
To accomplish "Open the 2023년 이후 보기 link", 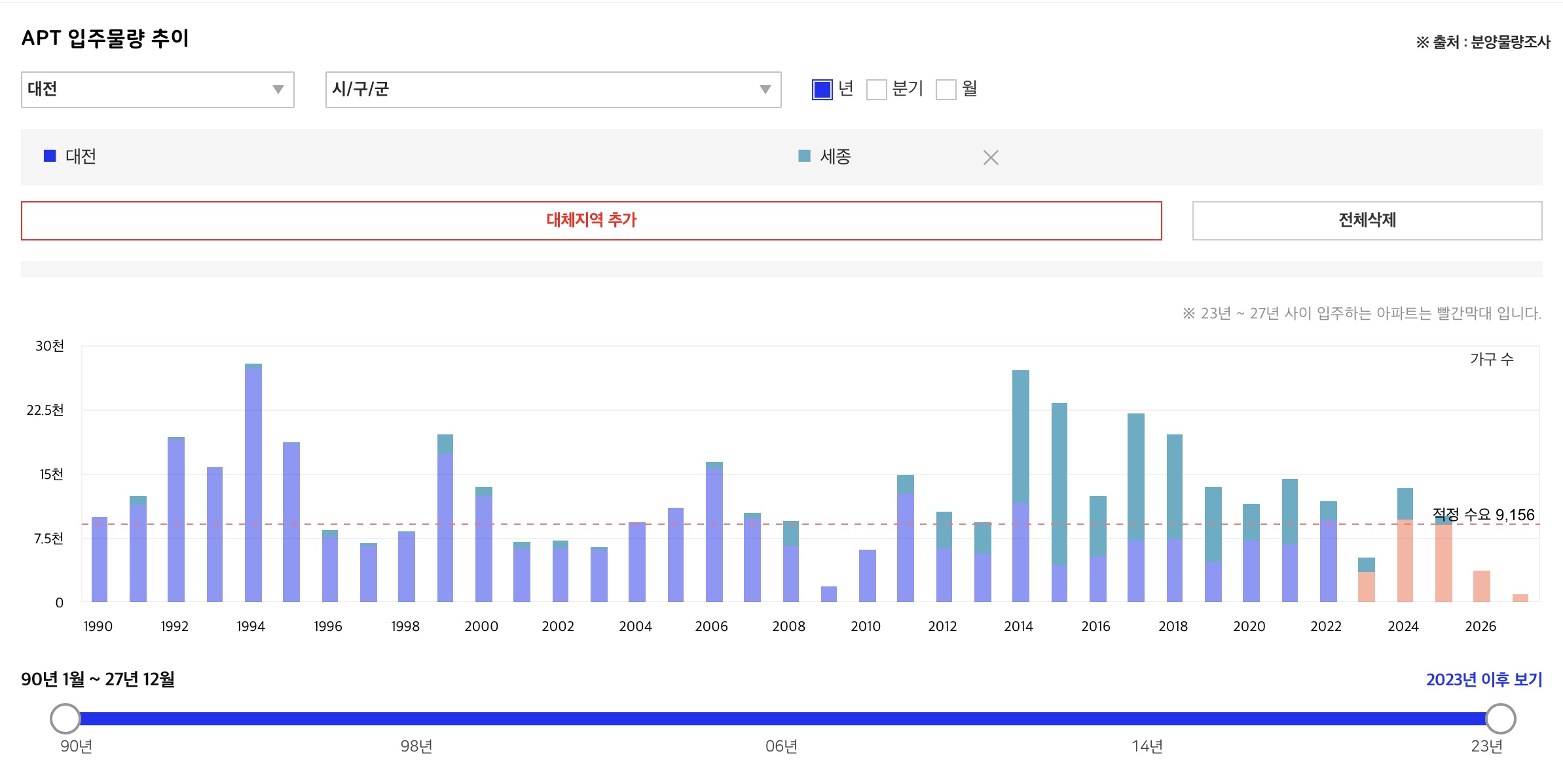I will point(1484,679).
